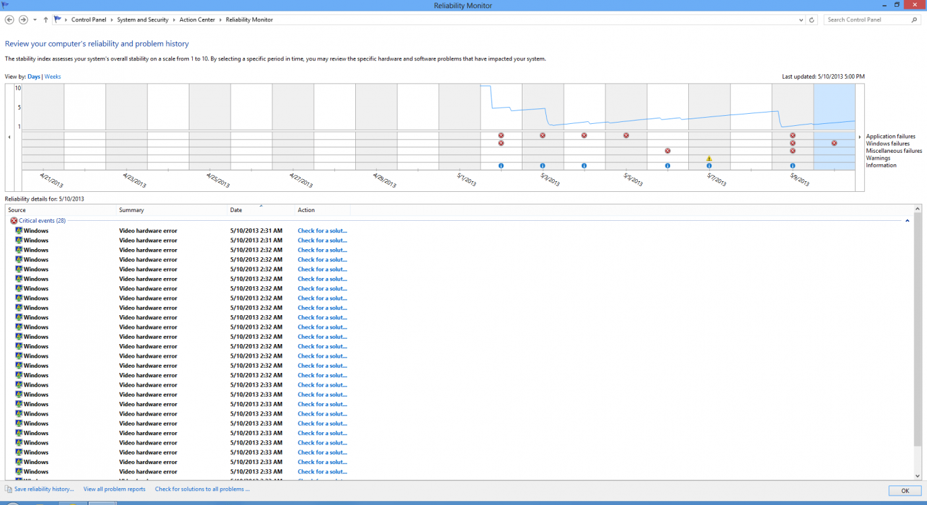Go forward using the Forward arrow
The height and width of the screenshot is (505, 927).
[x=23, y=20]
